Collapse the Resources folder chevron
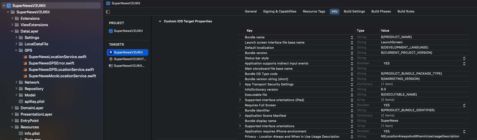The width and height of the screenshot is (477, 140). (x=12, y=127)
